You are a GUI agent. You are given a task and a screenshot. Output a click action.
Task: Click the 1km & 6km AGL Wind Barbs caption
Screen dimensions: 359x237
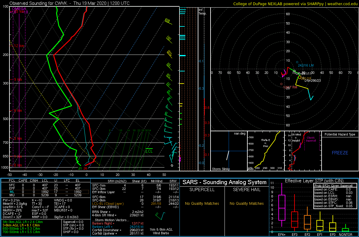[160, 232]
